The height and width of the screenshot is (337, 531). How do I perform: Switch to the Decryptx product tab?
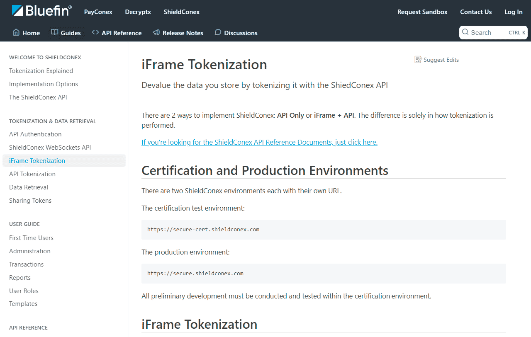point(138,12)
